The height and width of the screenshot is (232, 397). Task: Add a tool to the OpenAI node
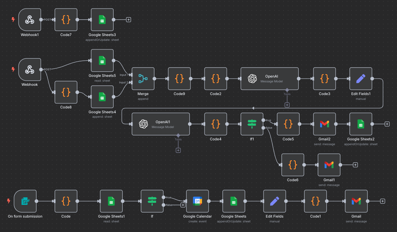[x=287, y=105]
